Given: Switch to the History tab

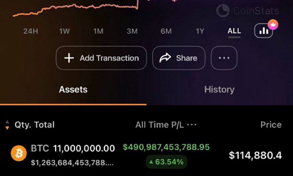Looking at the screenshot, I should click(219, 89).
